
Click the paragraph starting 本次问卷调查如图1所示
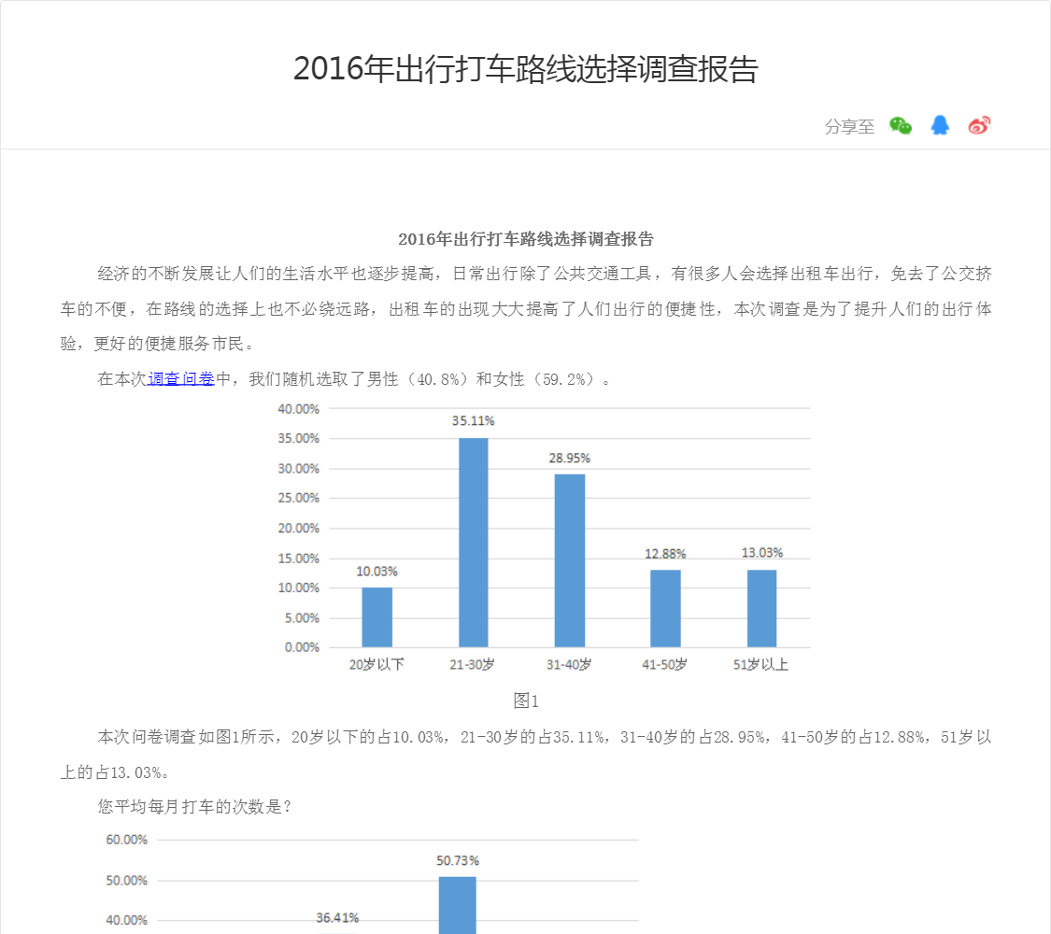point(525,755)
